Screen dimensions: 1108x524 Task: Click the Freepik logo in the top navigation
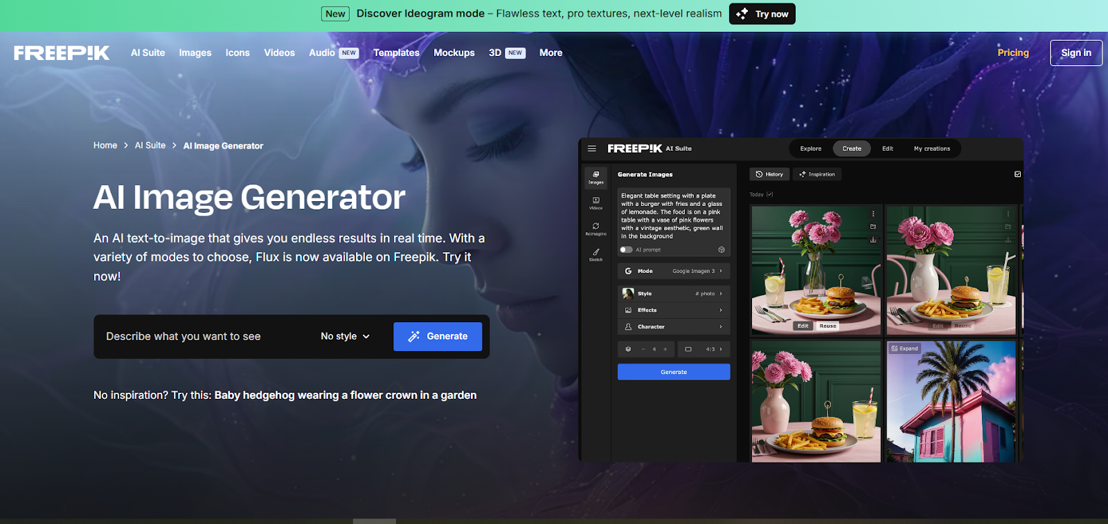click(x=62, y=53)
